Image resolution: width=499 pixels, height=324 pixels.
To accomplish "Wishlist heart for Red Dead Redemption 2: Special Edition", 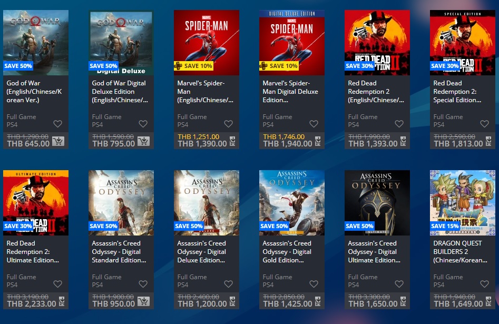I will pyautogui.click(x=484, y=124).
